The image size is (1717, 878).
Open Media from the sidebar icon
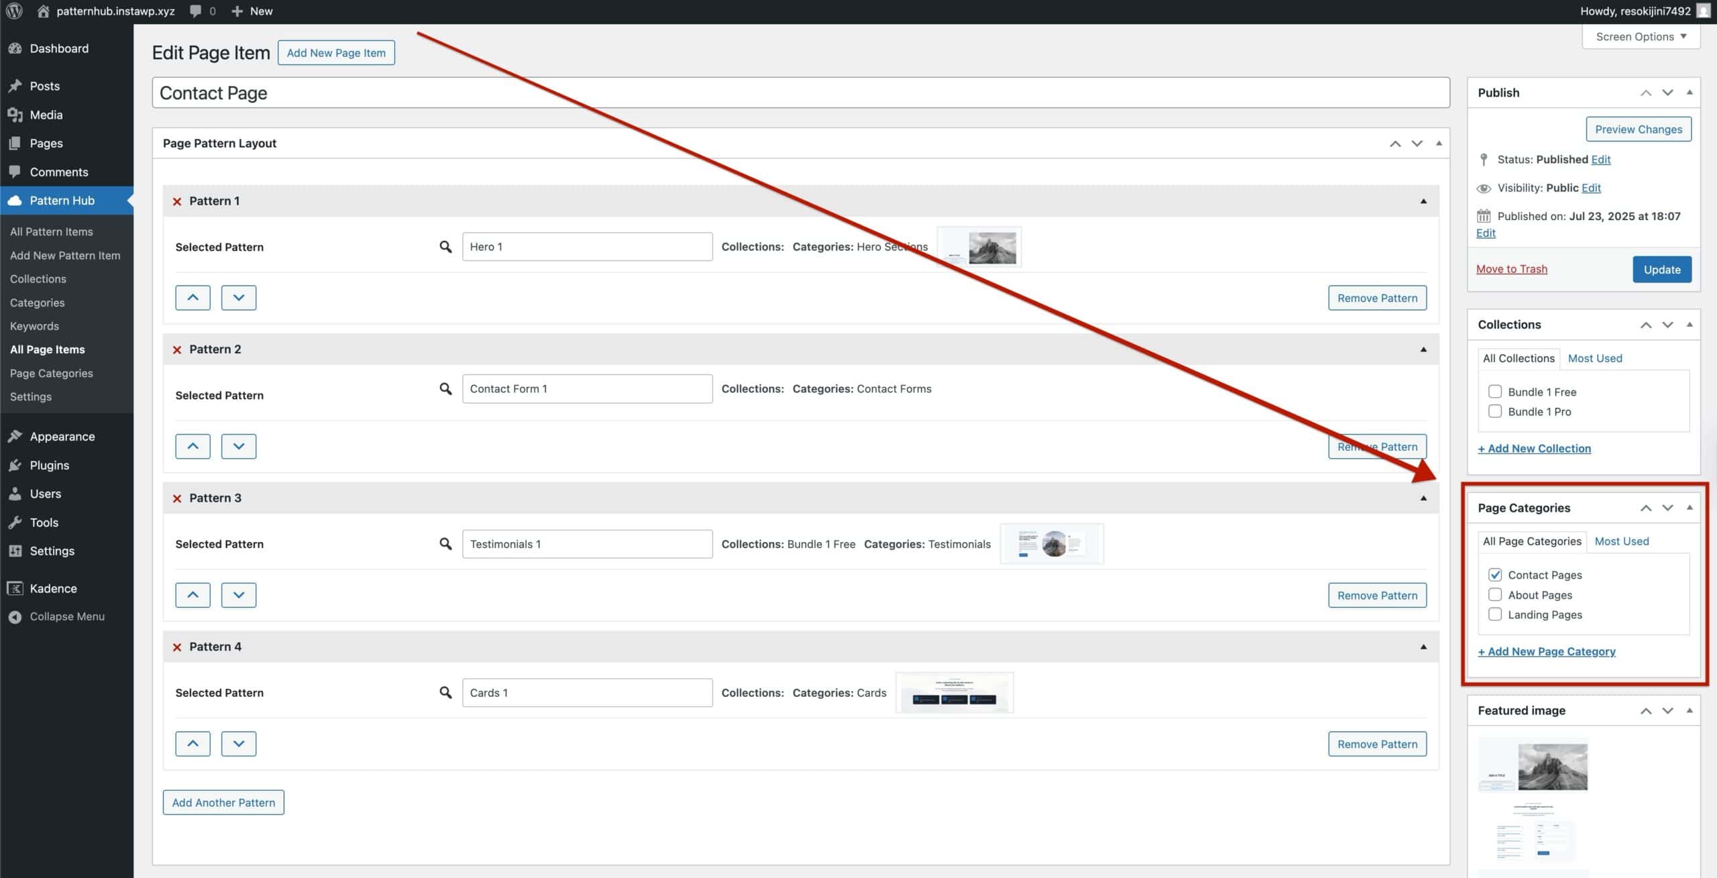15,114
